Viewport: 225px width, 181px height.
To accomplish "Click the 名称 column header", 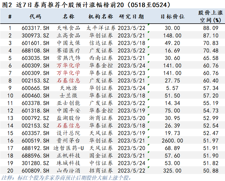I will tap(69, 16).
